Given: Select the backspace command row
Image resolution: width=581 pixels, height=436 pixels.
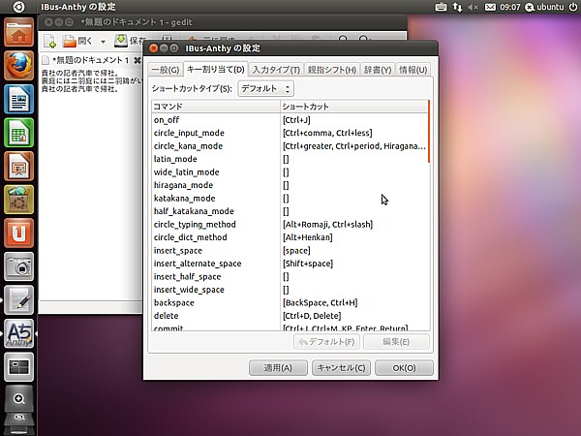Looking at the screenshot, I should click(x=290, y=303).
